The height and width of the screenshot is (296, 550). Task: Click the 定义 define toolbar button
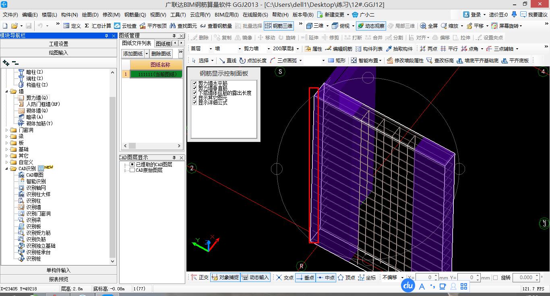coord(72,26)
